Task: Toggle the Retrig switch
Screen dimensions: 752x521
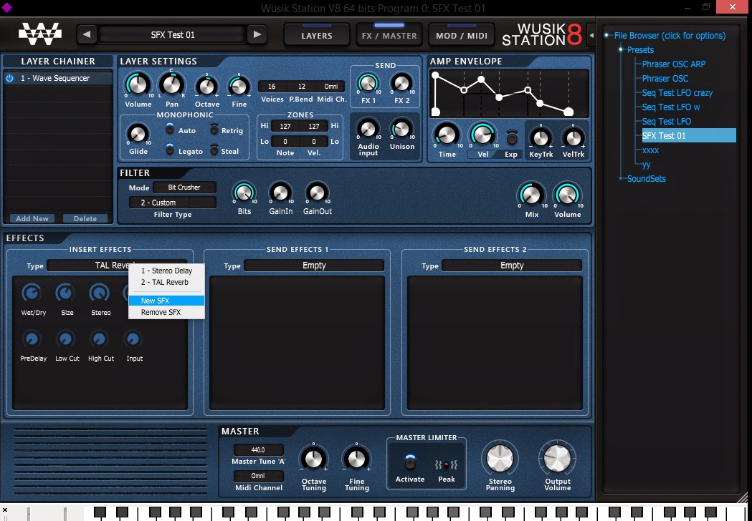Action: click(x=214, y=130)
